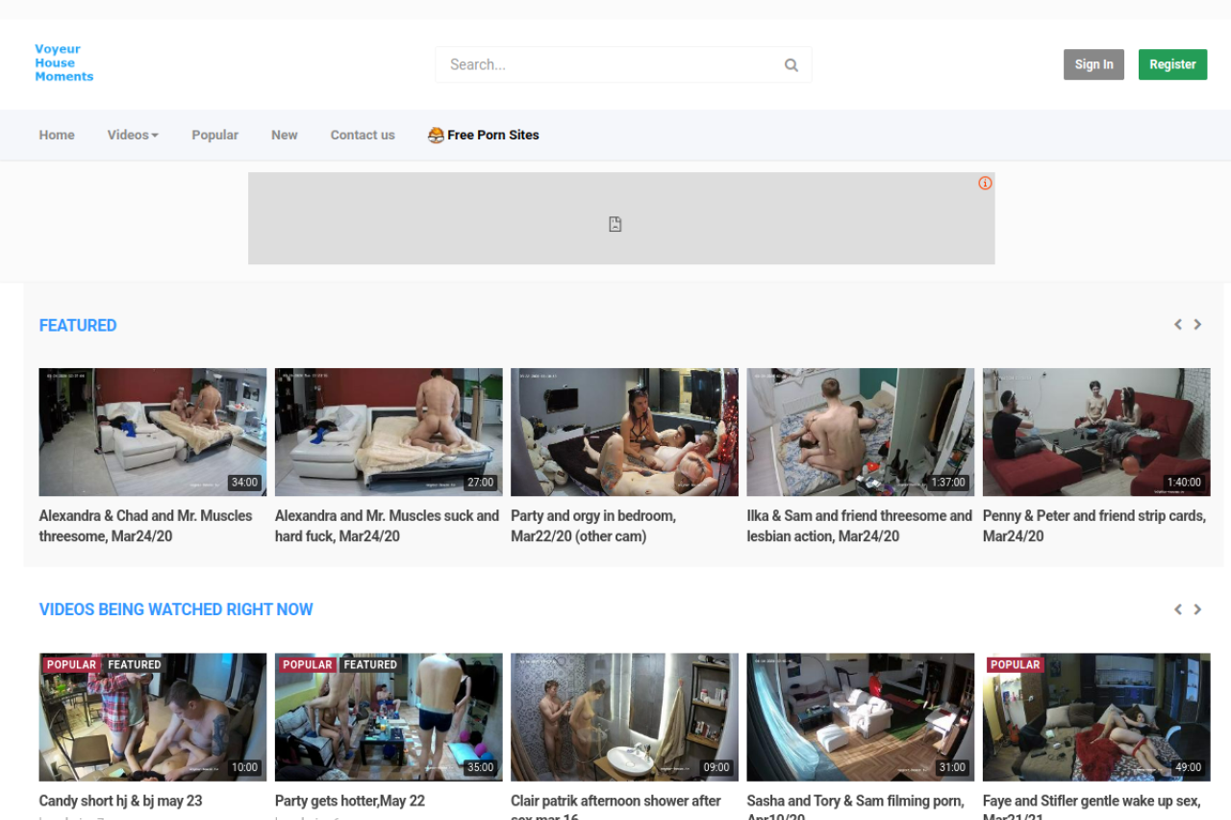Click the site logo in the header
The height and width of the screenshot is (820, 1231).
[64, 63]
